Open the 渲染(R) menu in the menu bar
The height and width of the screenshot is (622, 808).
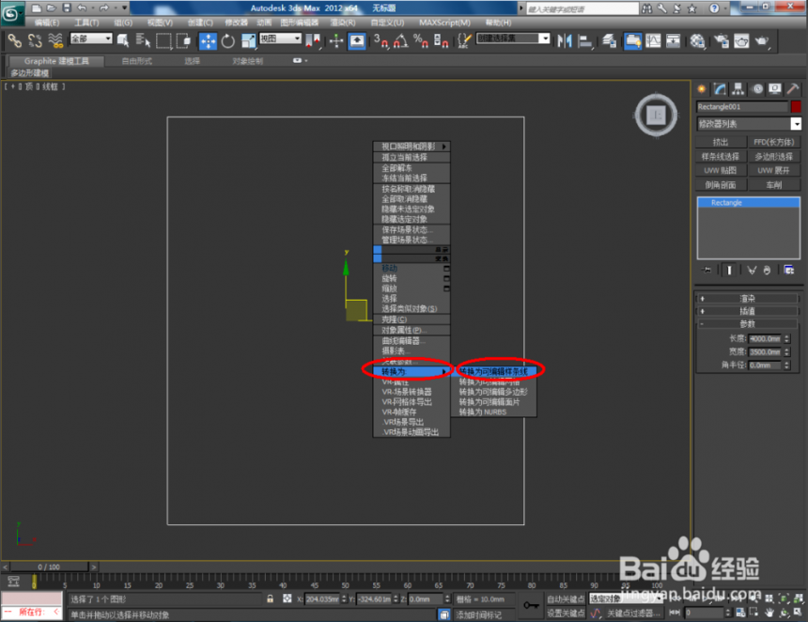[343, 23]
